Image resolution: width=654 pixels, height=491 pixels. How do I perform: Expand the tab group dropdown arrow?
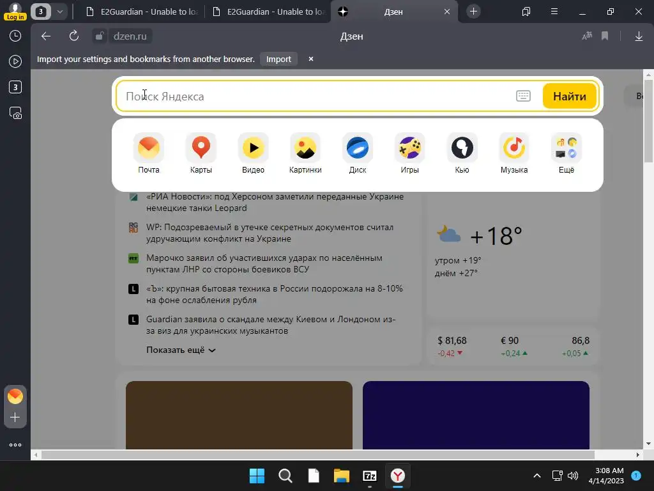coord(60,12)
